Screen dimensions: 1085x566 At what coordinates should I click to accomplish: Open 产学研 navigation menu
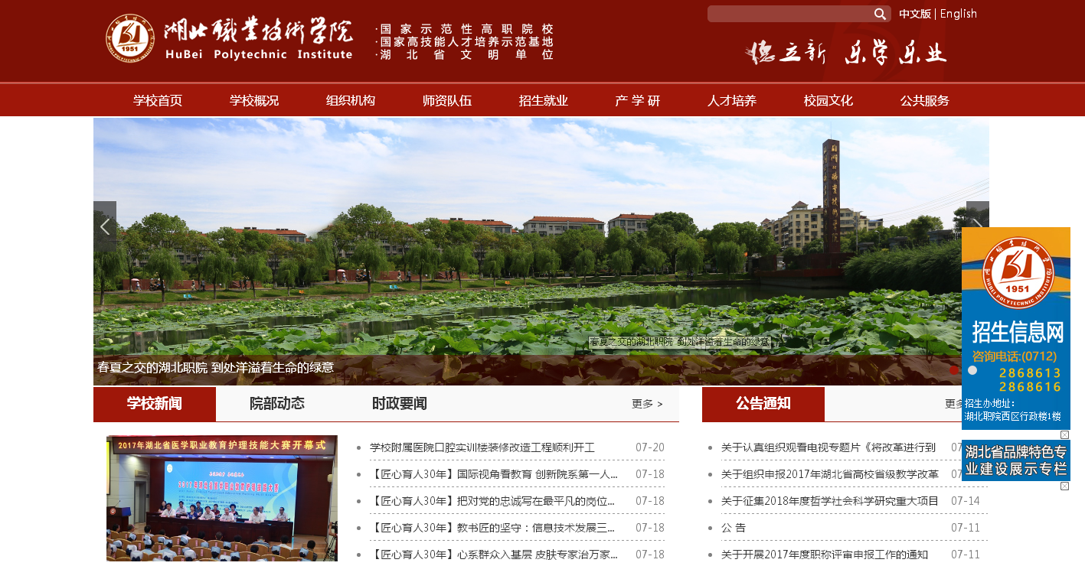638,100
